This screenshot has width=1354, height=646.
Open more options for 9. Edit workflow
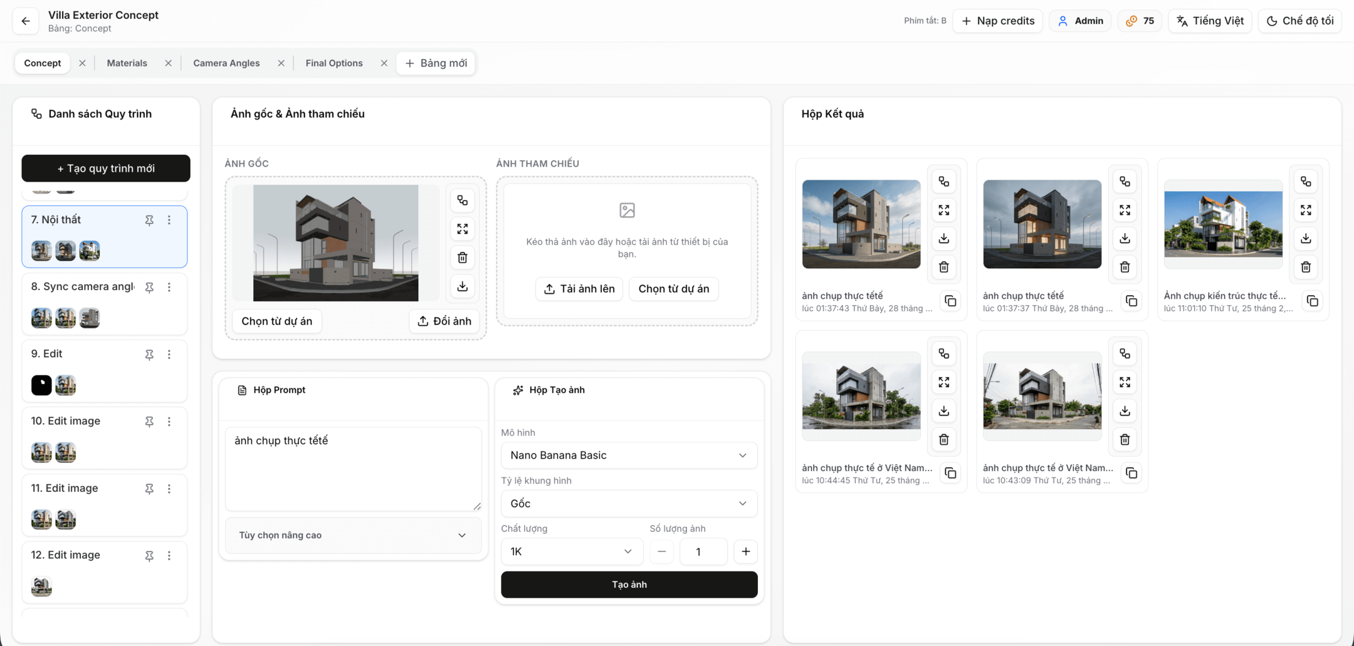tap(169, 355)
